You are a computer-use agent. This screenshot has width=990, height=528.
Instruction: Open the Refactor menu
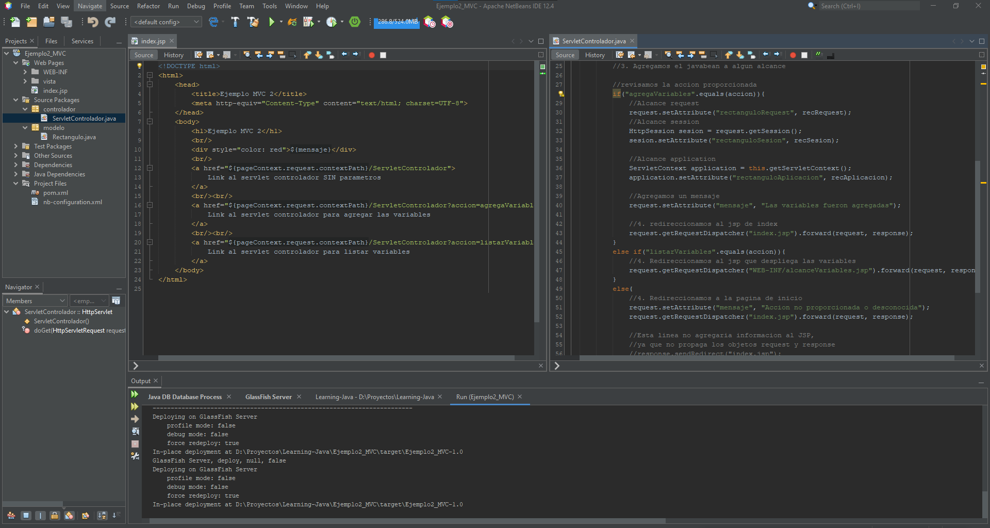(148, 6)
